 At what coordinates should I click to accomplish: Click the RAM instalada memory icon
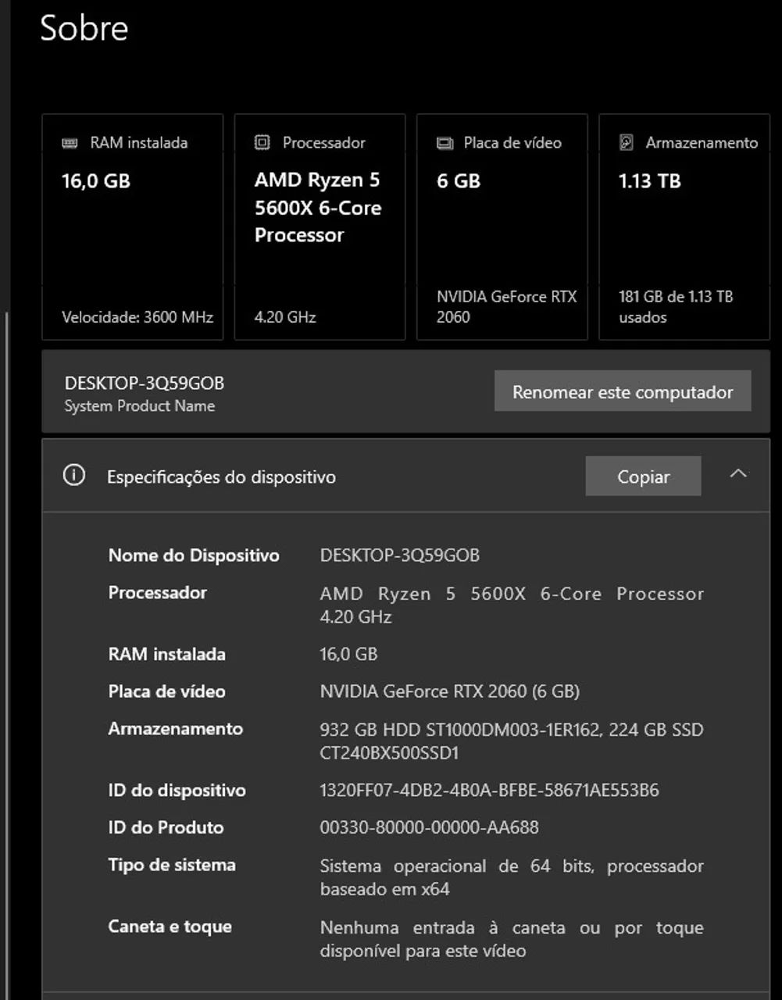click(70, 143)
